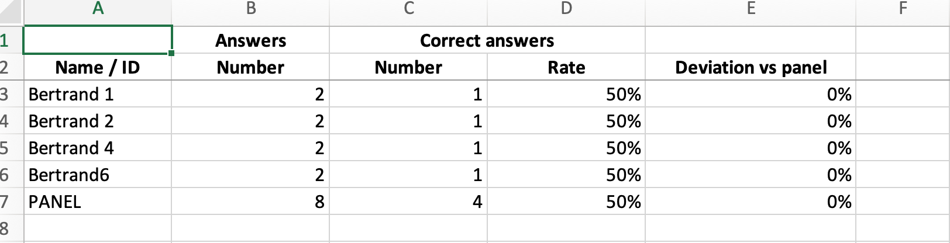Screen dimensions: 950x243
Task: Click the column D header
Action: point(566,8)
